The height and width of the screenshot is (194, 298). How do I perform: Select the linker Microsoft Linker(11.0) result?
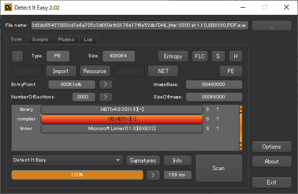(x=122, y=129)
